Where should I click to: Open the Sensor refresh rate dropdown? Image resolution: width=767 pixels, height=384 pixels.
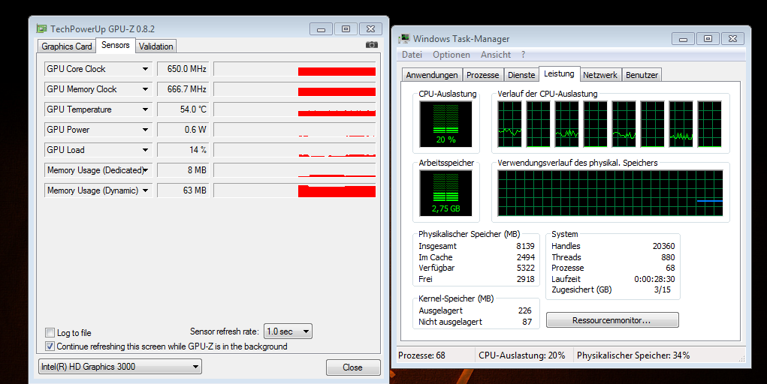288,331
